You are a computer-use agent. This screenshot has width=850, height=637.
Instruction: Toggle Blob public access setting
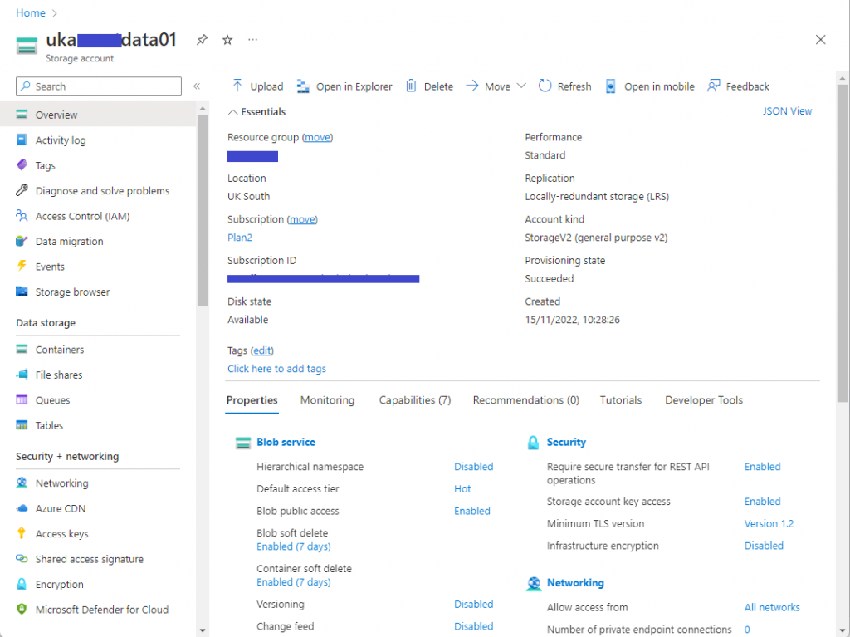click(471, 511)
